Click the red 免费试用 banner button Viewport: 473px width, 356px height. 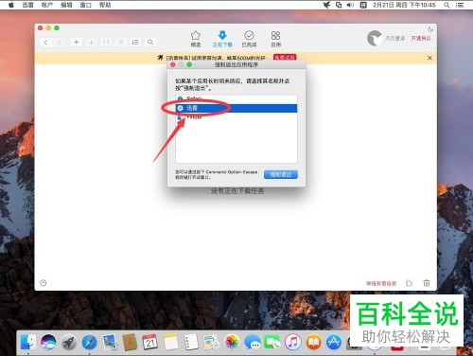click(x=285, y=58)
